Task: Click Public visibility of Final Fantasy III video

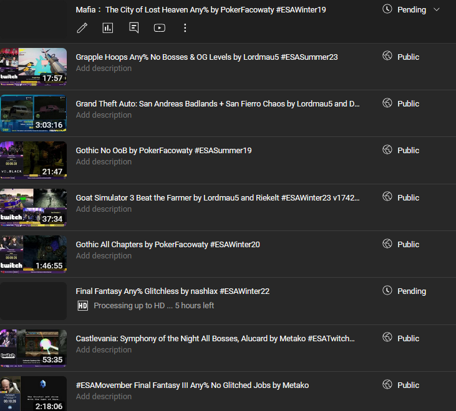Action: coord(409,385)
